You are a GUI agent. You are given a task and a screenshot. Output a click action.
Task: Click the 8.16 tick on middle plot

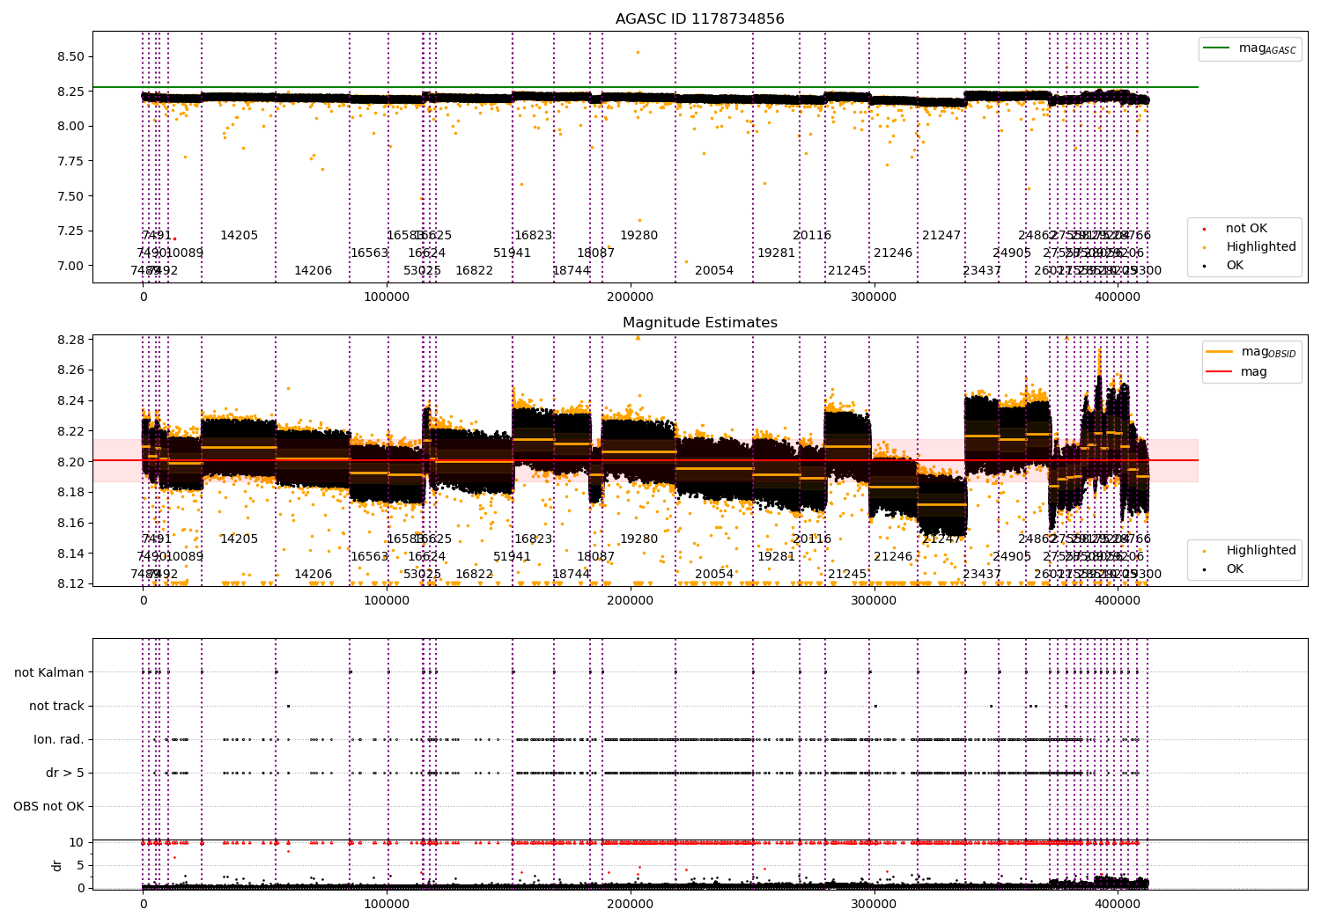70,523
